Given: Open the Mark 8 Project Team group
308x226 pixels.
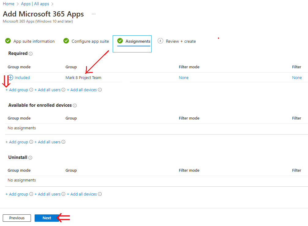Looking at the screenshot, I should (x=83, y=77).
